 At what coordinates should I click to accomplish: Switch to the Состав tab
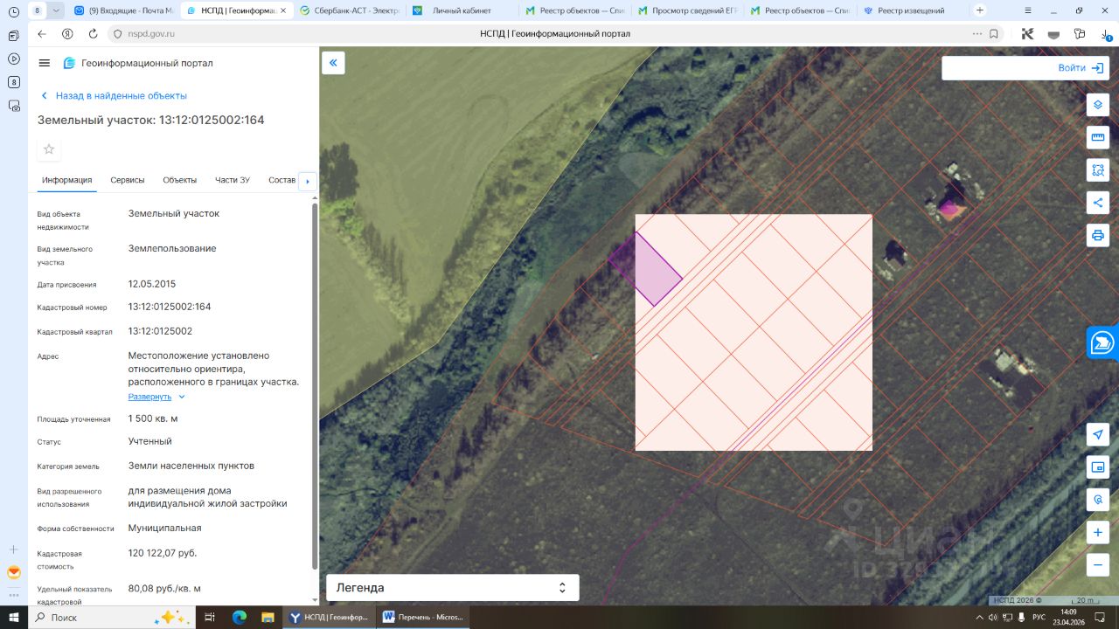[x=282, y=180]
